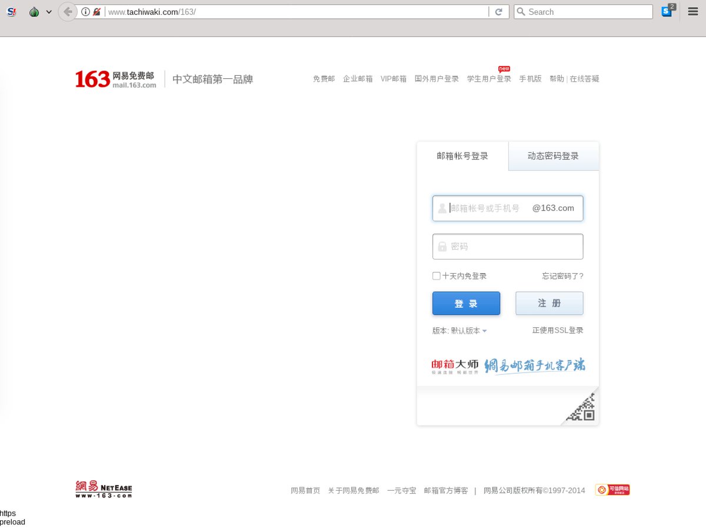The image size is (706, 532).
Task: Focus the 密码 password field
Action: click(508, 247)
